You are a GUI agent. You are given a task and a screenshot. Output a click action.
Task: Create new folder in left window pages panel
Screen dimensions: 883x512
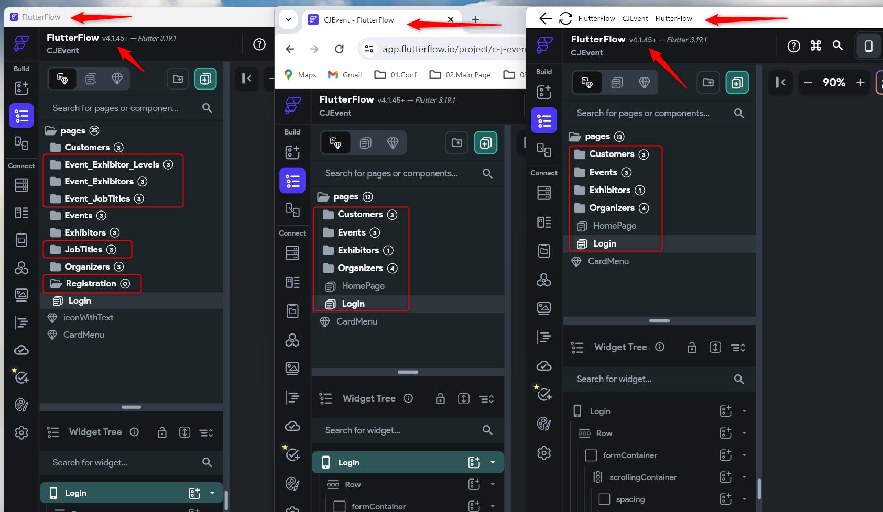pyautogui.click(x=178, y=79)
